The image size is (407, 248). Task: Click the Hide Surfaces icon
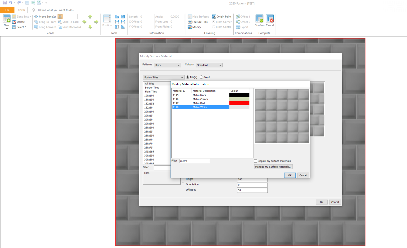point(190,16)
